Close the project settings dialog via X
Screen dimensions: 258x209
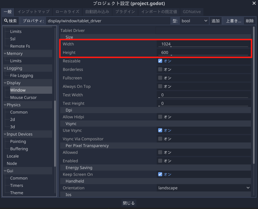[254, 3]
